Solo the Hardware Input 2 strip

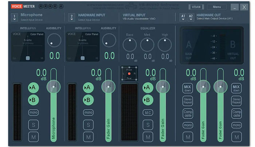click(88, 125)
